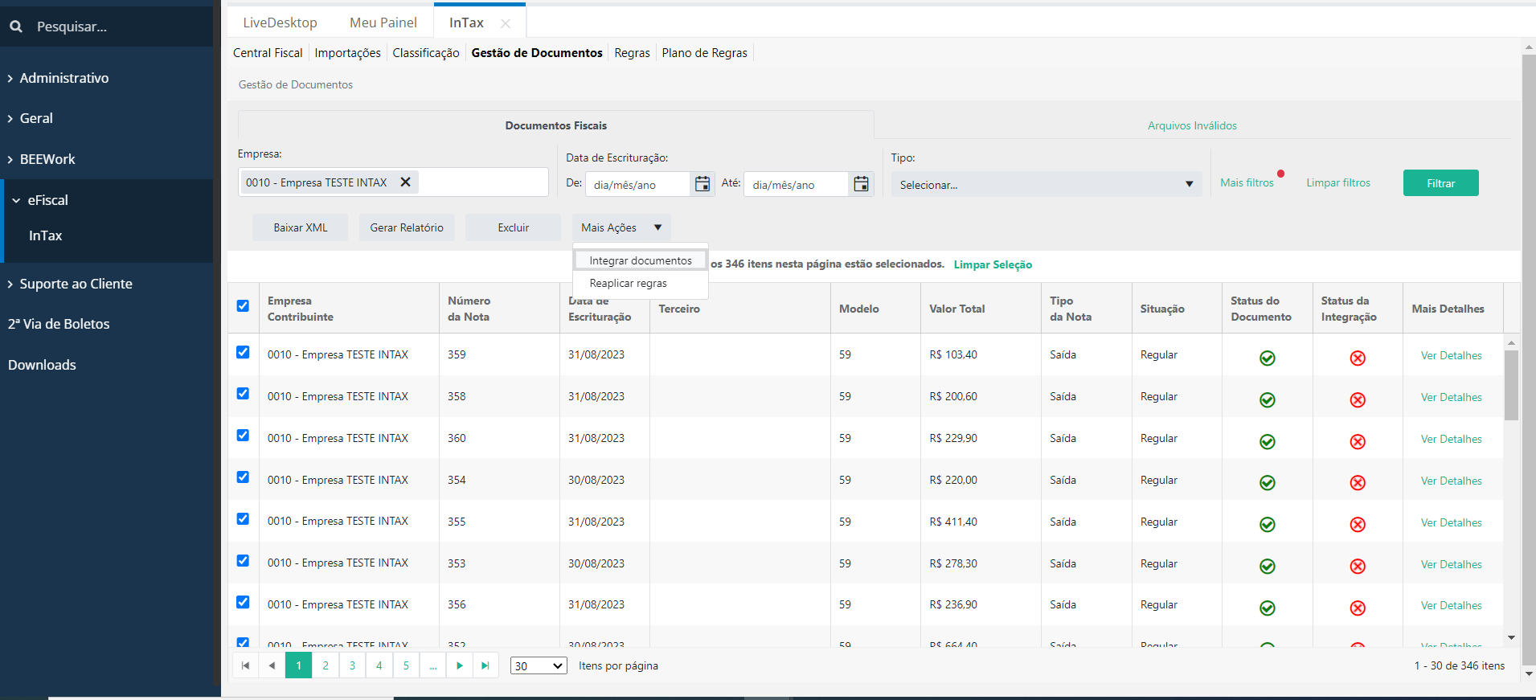Click red integration status icon for nota 358
This screenshot has height=700, width=1536.
tap(1358, 399)
